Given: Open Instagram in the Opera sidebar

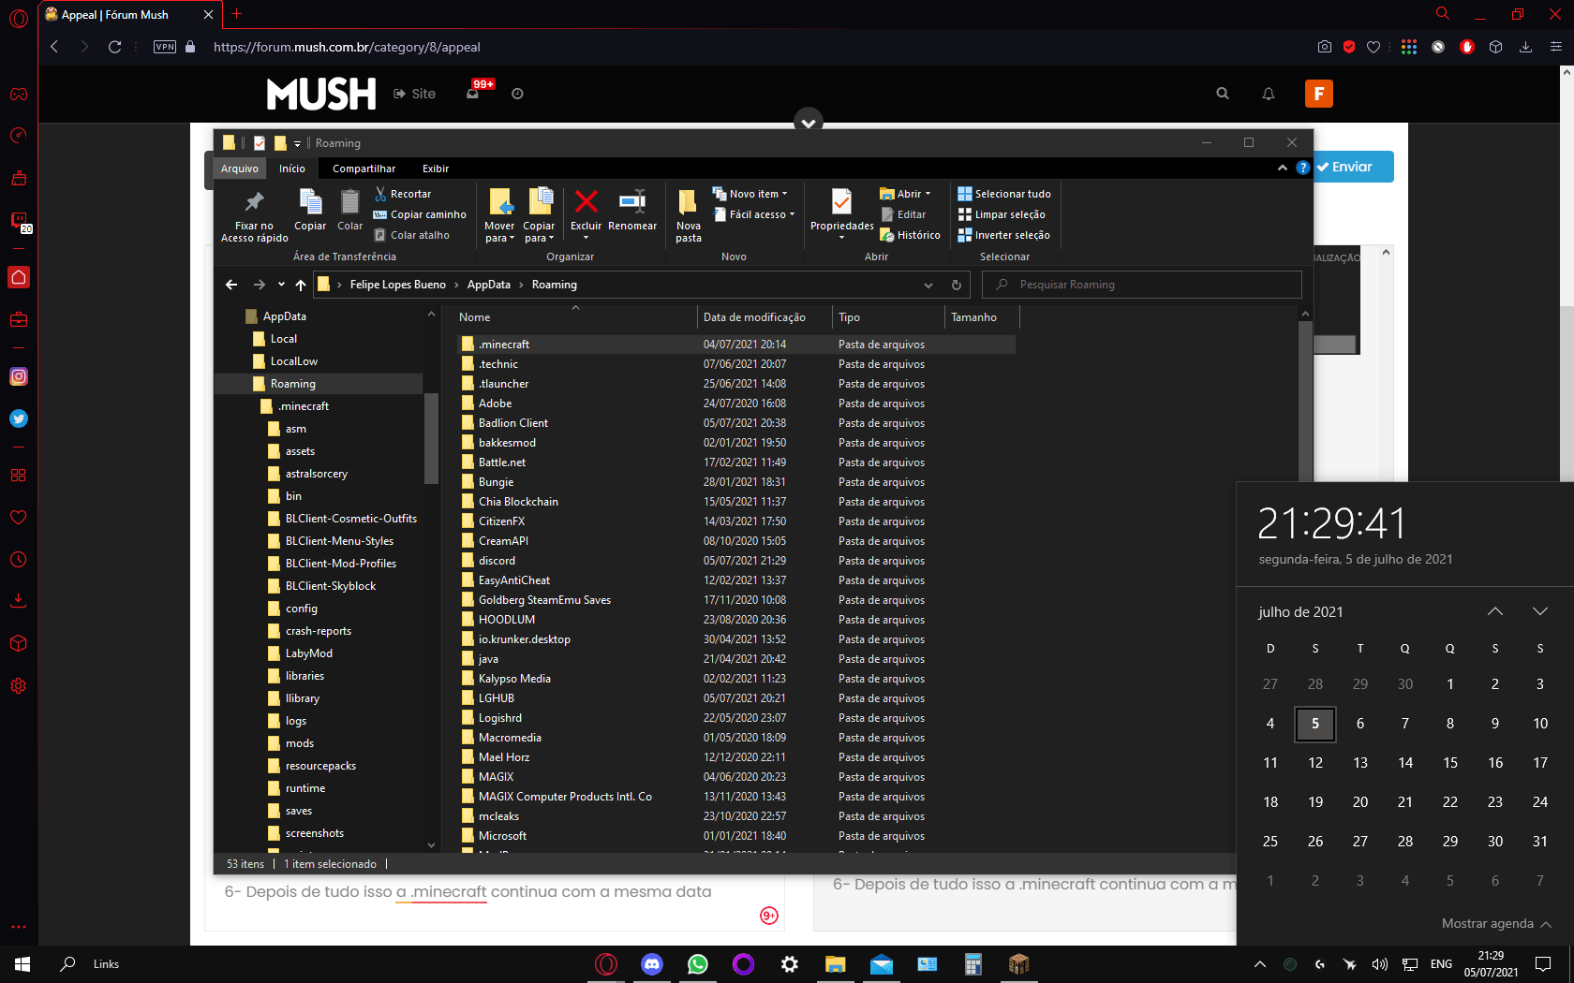Looking at the screenshot, I should tap(19, 376).
